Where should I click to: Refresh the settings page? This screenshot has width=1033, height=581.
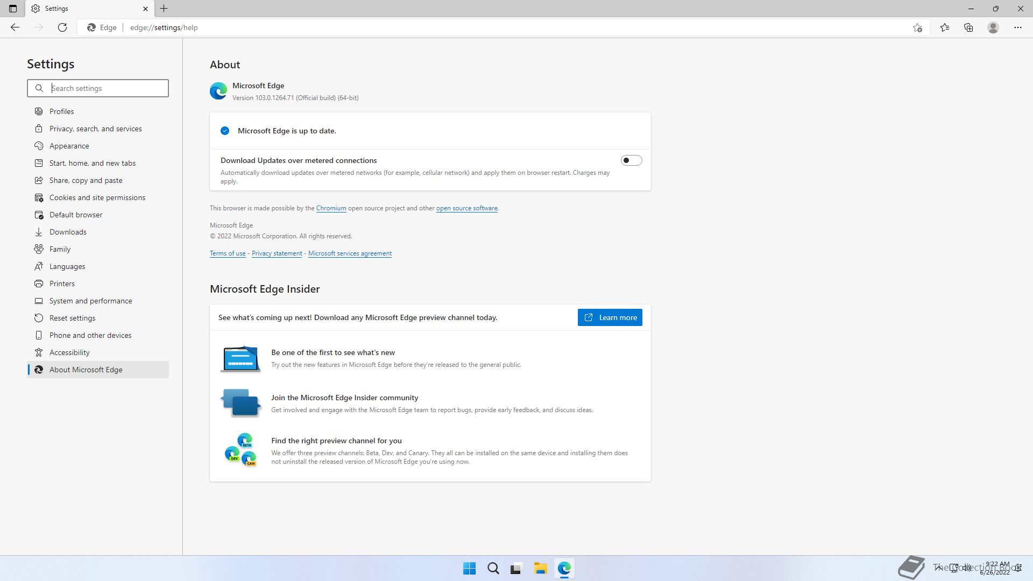[x=62, y=27]
